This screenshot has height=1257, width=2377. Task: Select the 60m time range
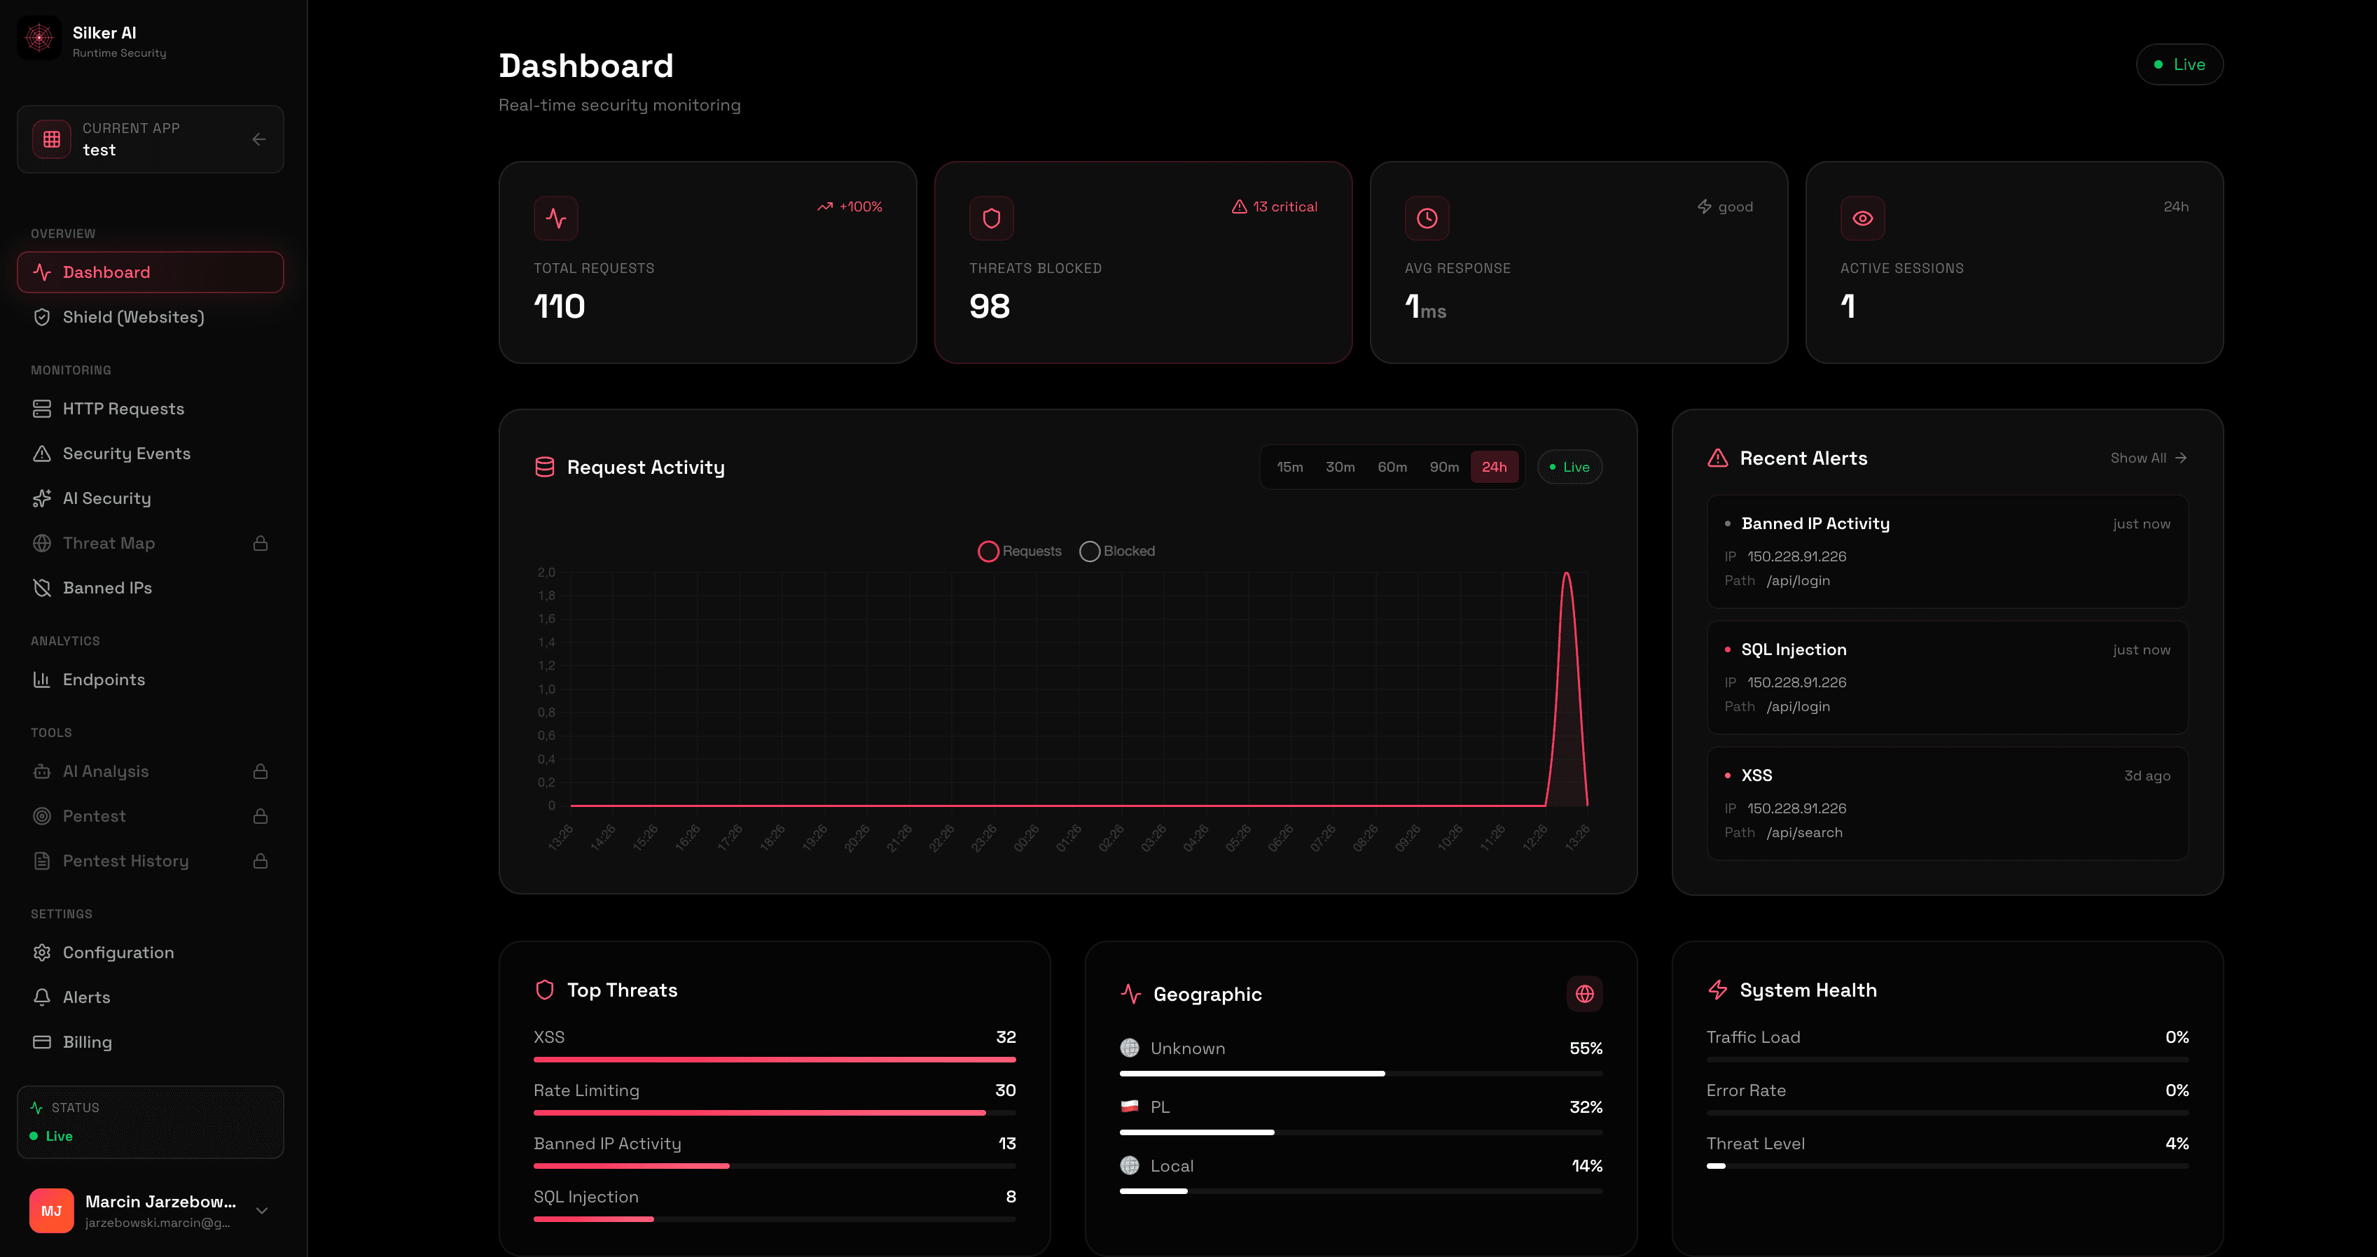pyautogui.click(x=1392, y=468)
